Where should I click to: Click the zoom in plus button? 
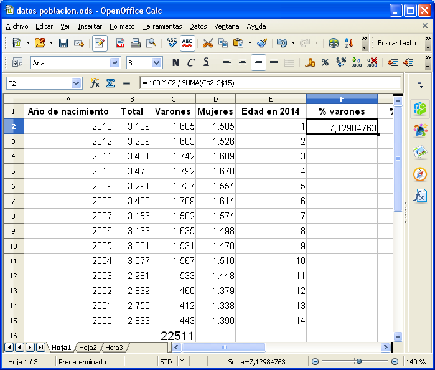pos(395,362)
